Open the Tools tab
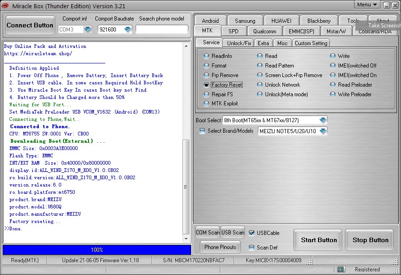Viewport: 401px width, 275px height. pyautogui.click(x=353, y=21)
